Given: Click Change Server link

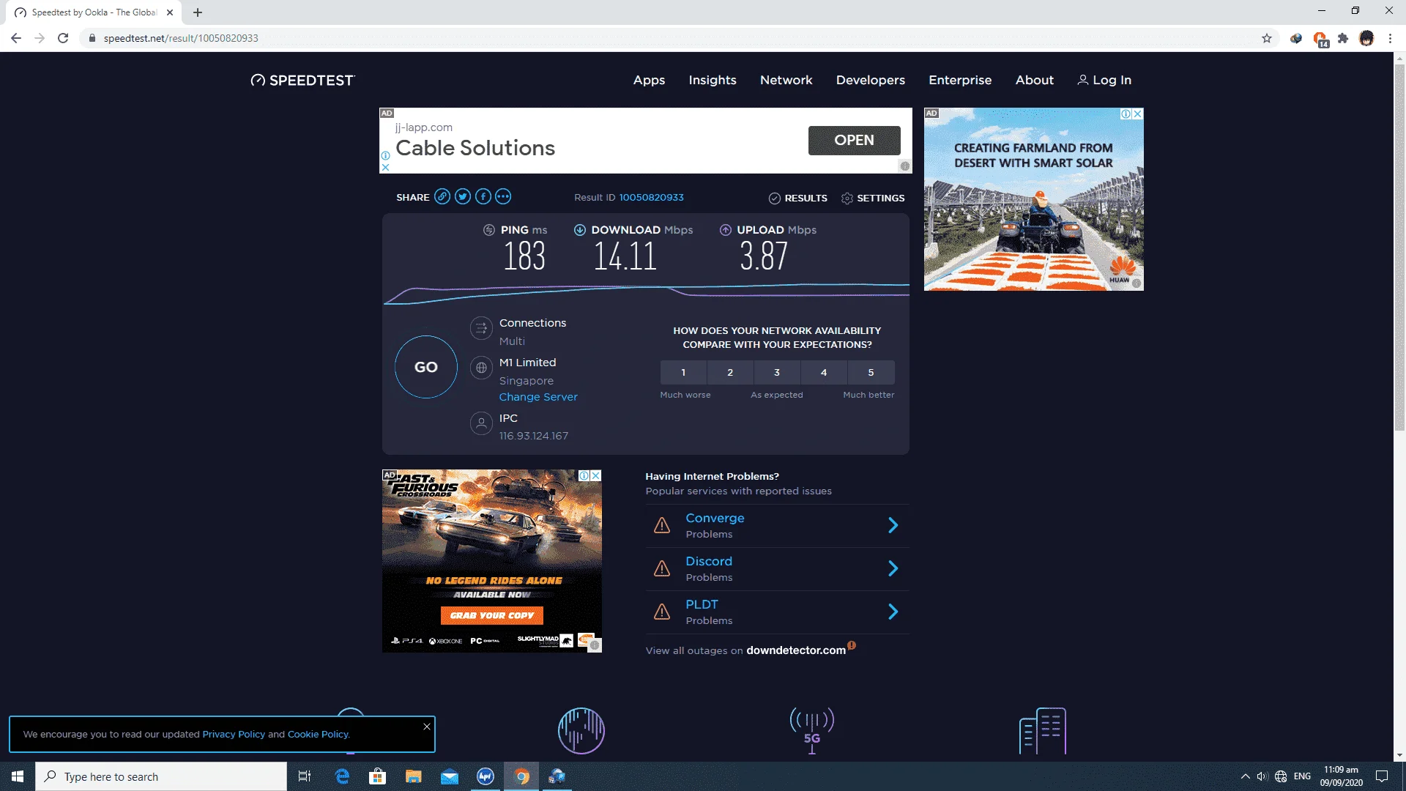Looking at the screenshot, I should 538,397.
